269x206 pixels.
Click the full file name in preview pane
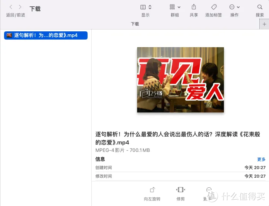[x=178, y=138]
